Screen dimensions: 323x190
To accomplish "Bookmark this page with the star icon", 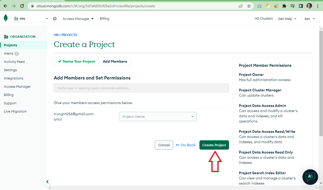I will pos(249,5).
